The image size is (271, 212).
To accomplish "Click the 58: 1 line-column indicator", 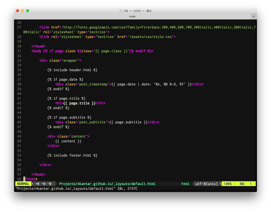I will (245, 184).
